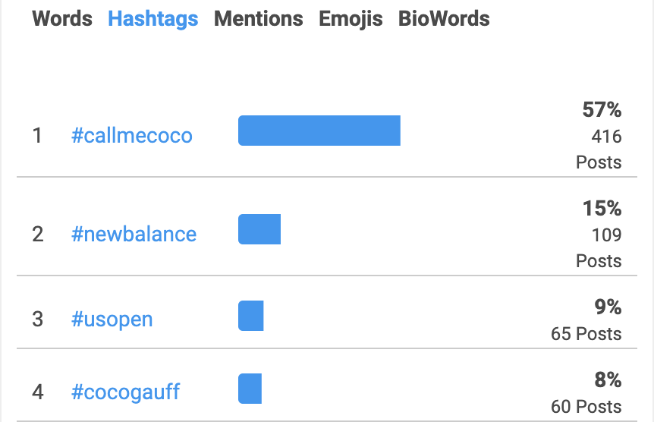654x422 pixels.
Task: Open the #callmecoco hashtag link
Action: click(x=132, y=136)
